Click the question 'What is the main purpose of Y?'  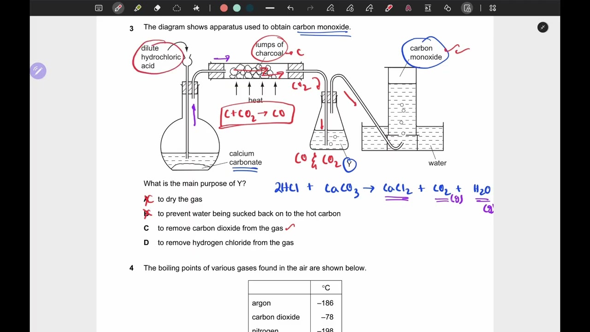point(195,184)
